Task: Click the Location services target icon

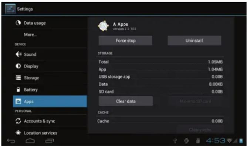Action: click(18, 133)
